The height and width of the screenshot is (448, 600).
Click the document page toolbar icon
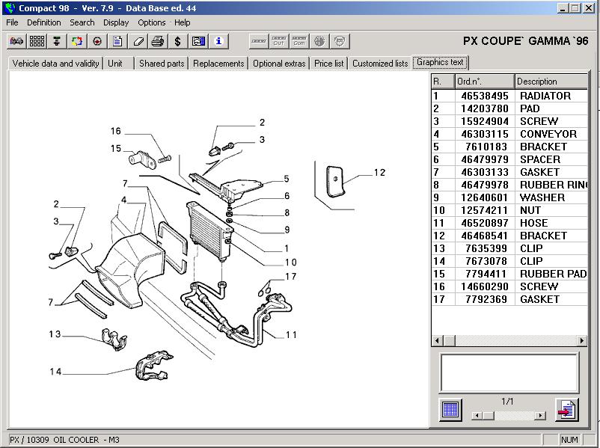117,41
